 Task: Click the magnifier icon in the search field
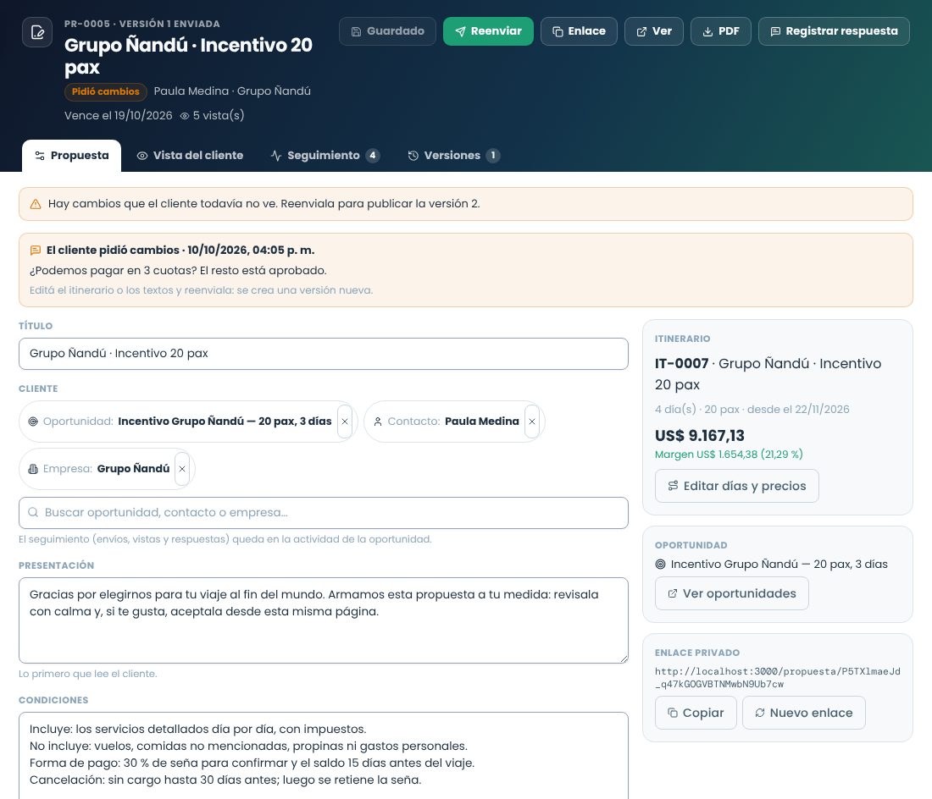point(33,512)
